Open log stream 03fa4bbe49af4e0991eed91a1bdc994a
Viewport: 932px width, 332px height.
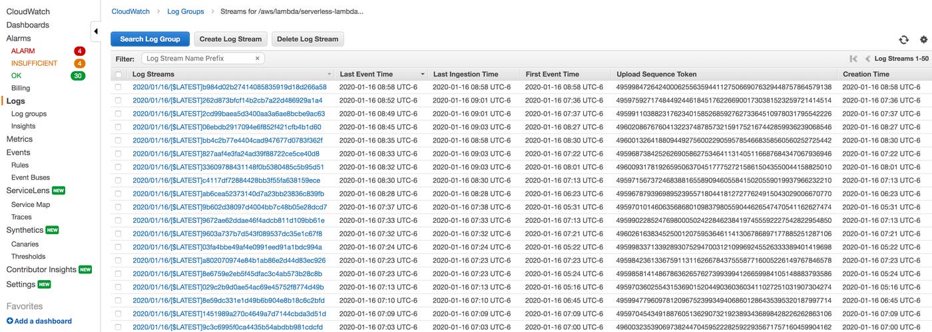(x=227, y=247)
